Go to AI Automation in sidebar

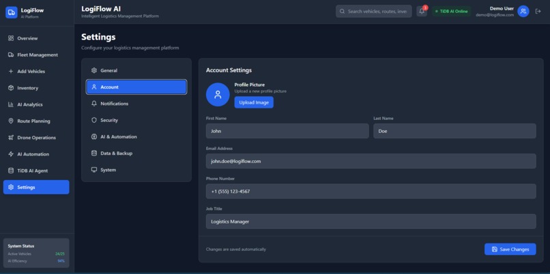pos(36,154)
